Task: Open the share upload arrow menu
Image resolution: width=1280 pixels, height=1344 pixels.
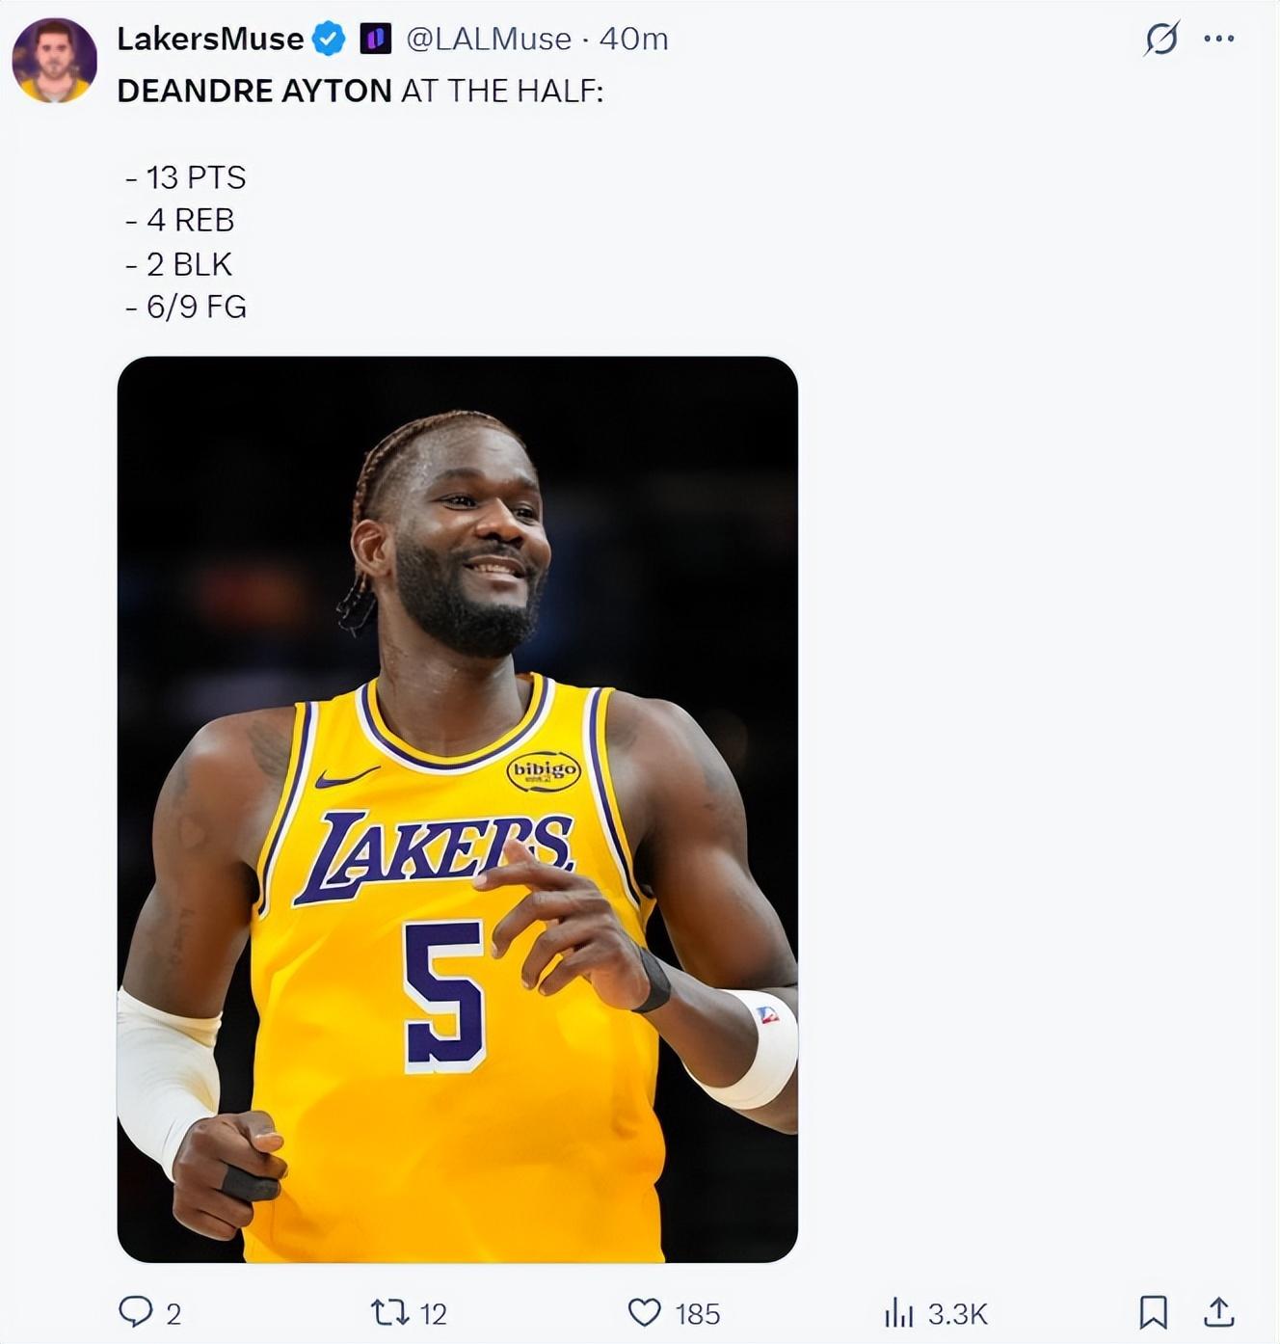Action: pyautogui.click(x=1218, y=1312)
